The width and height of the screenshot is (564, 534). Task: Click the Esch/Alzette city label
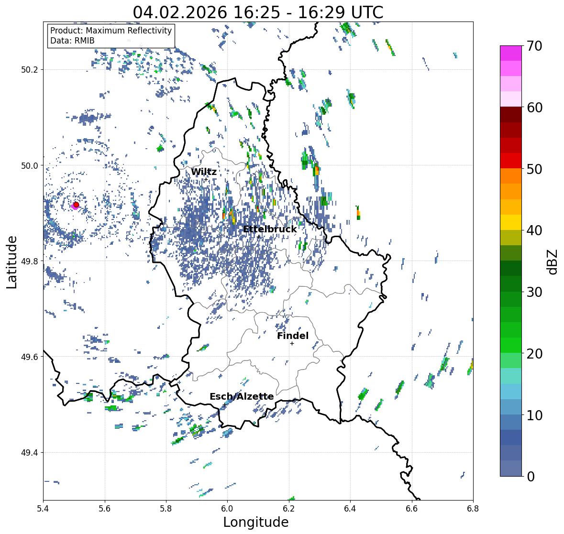242,396
